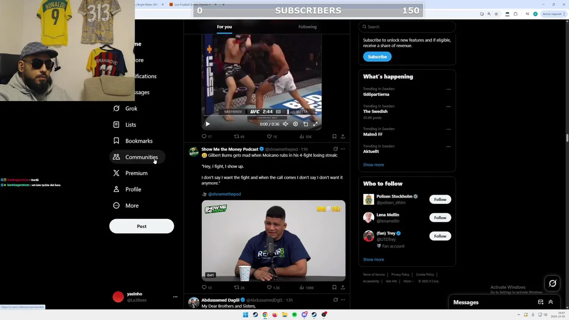Bookmark the UFC video post
The height and width of the screenshot is (320, 569).
click(334, 136)
